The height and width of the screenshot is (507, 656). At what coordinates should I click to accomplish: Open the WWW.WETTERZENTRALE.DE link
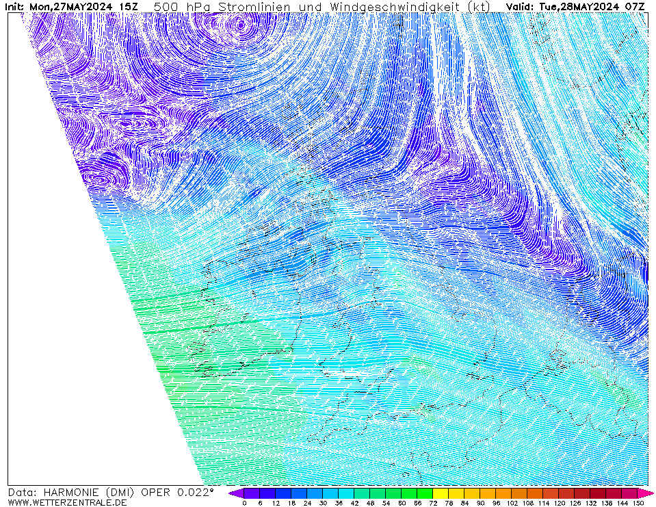[x=67, y=502]
